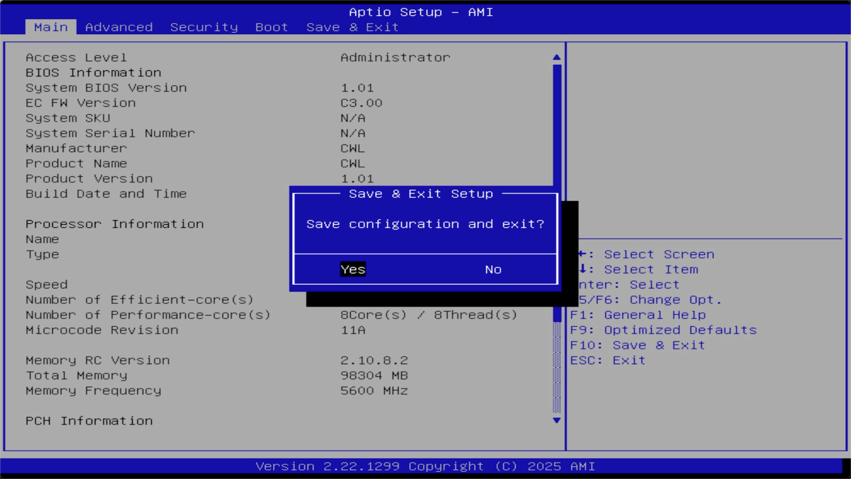The image size is (851, 479).
Task: Select the Save & Exit tab
Action: pyautogui.click(x=352, y=27)
